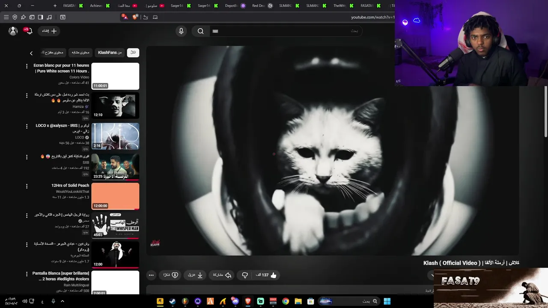
Task: Open the browser main hamburger menu
Action: [6, 17]
